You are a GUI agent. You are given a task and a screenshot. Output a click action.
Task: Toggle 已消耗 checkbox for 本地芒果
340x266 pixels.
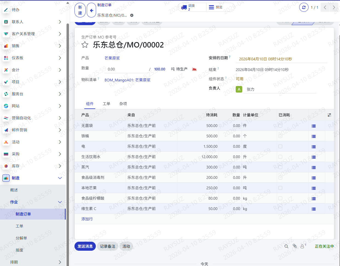click(x=280, y=188)
